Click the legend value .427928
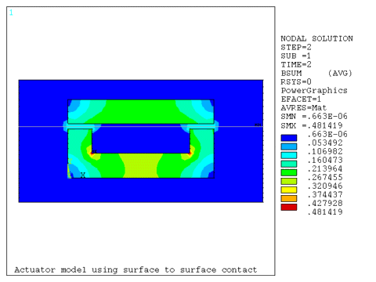 (x=325, y=203)
